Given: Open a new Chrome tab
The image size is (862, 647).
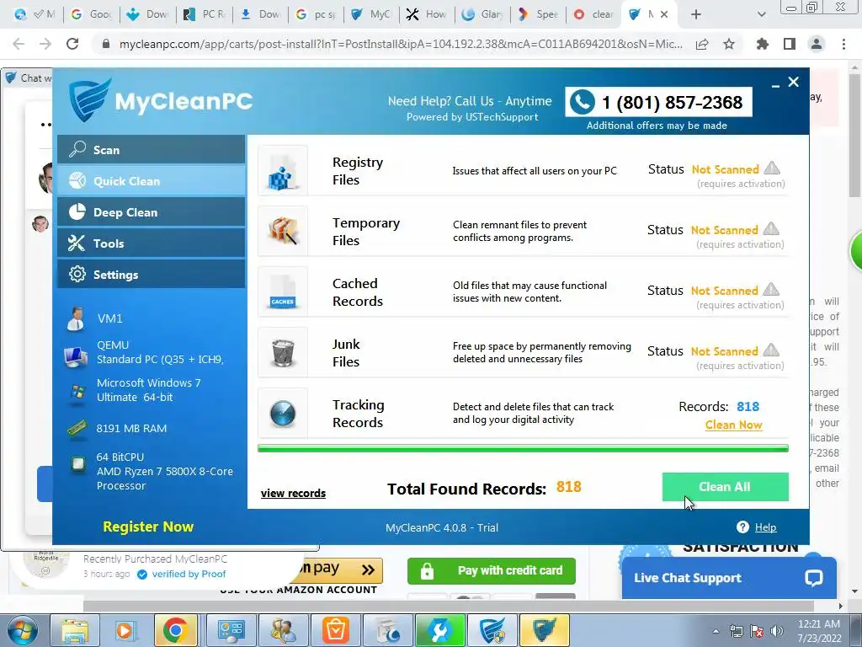Looking at the screenshot, I should pos(696,14).
